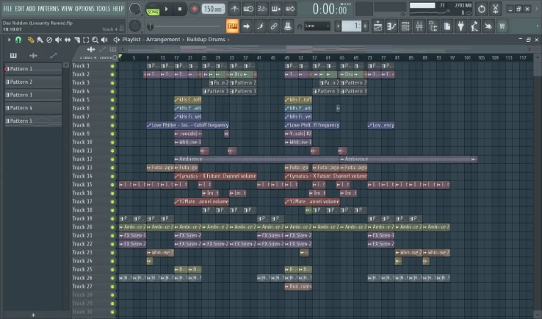
Task: Toggle step editing icon
Action: [x=260, y=26]
